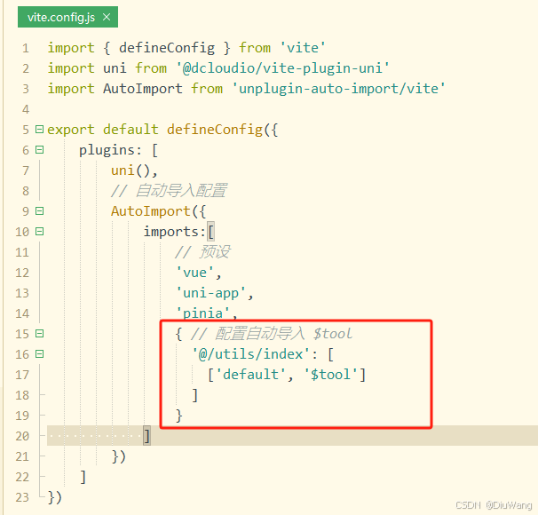Click the closing brace on line 19
This screenshot has width=538, height=515.
(x=178, y=416)
